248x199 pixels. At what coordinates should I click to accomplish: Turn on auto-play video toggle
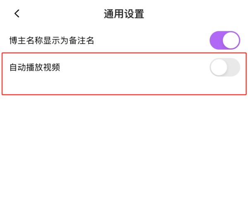[x=224, y=67]
